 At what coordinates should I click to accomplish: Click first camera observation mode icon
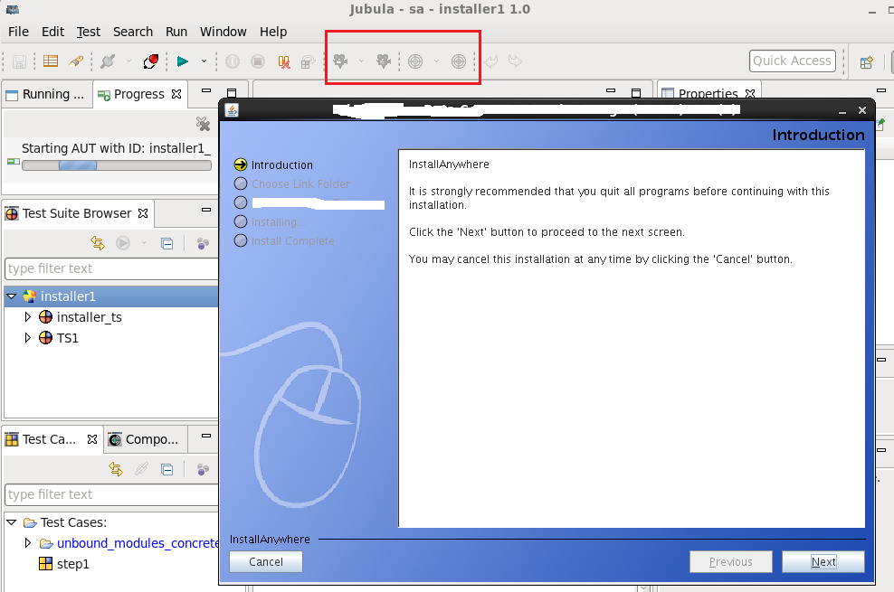click(340, 61)
